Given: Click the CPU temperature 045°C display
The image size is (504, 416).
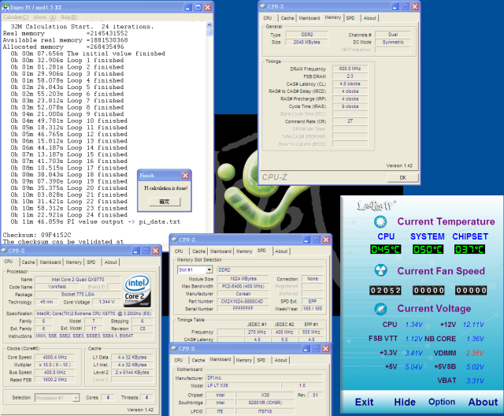Looking at the screenshot, I should [385, 249].
